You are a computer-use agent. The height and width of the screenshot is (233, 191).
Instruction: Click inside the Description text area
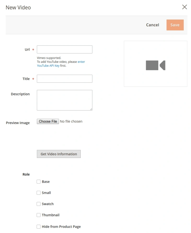[x=64, y=100]
